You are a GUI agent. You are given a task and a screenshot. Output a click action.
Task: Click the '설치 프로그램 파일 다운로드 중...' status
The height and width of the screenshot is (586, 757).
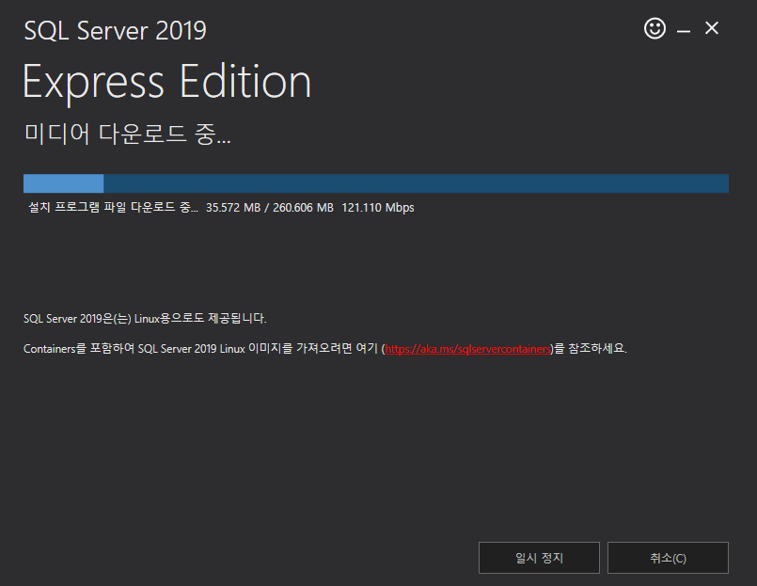(x=113, y=207)
